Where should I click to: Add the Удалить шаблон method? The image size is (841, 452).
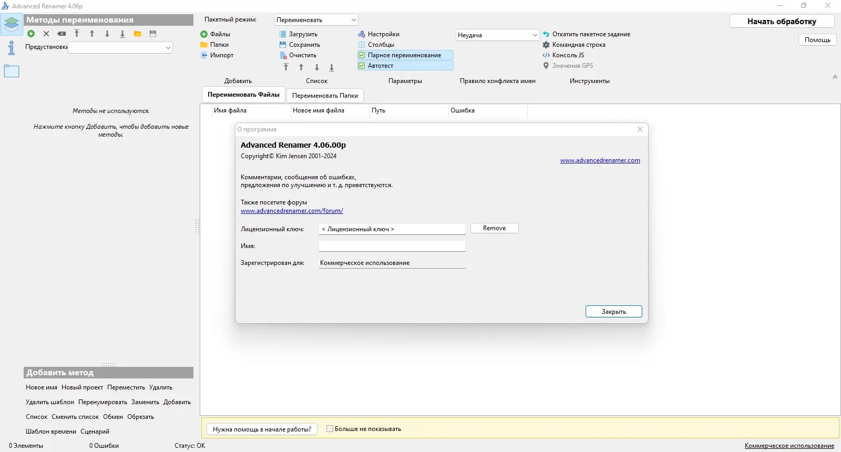pos(50,402)
